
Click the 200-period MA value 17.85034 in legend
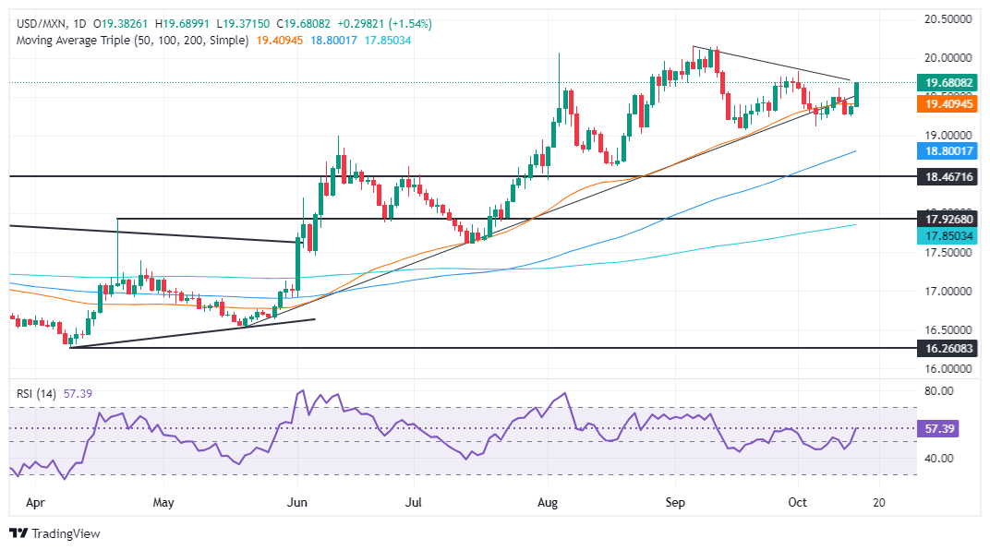[x=388, y=41]
